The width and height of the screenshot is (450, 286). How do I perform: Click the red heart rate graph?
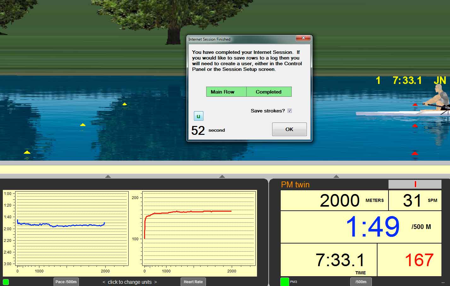[199, 228]
